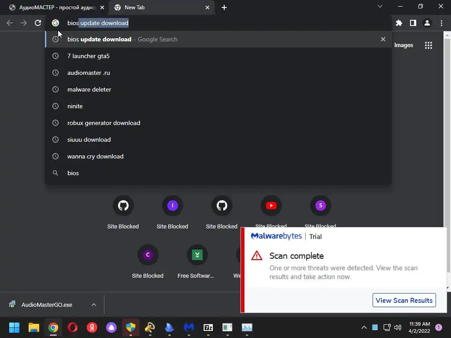
Task: Pick the 'audiomaster .ru' suggestion
Action: 218,73
